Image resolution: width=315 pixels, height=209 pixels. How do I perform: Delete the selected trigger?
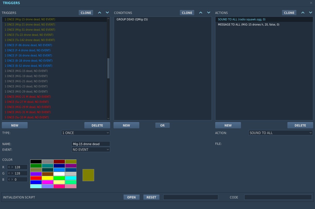click(x=97, y=125)
